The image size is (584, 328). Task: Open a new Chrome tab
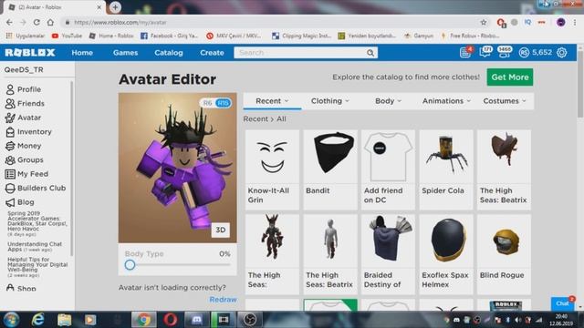(x=115, y=7)
